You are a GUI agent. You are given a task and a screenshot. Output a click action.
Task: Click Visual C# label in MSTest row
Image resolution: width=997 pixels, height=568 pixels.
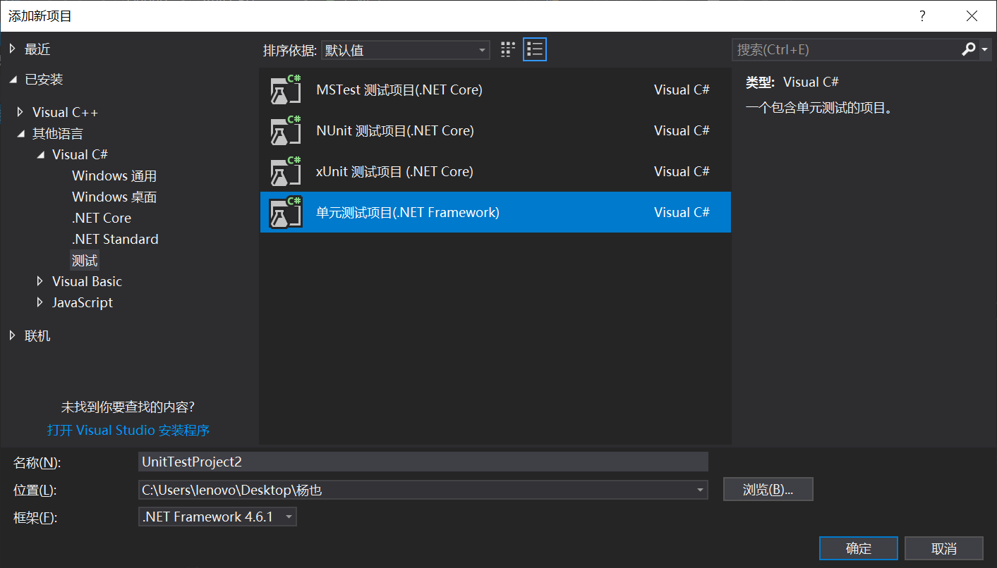pyautogui.click(x=682, y=90)
